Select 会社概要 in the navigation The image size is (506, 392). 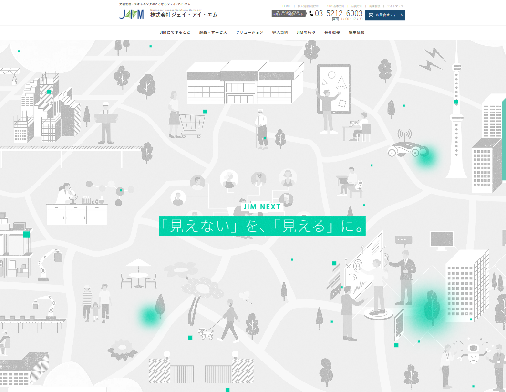point(332,32)
